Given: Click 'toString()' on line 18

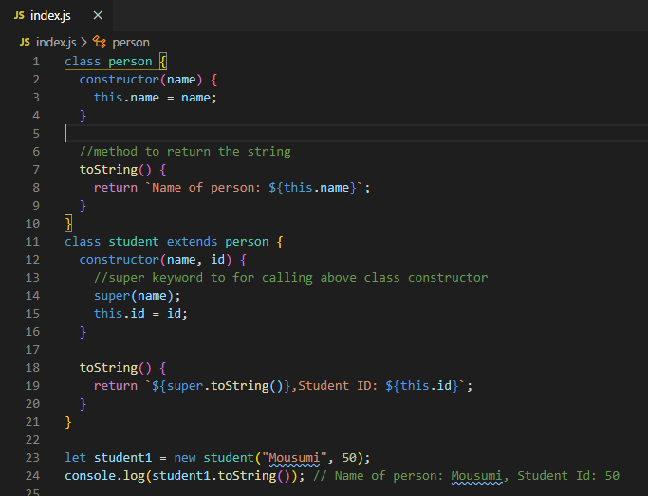Looking at the screenshot, I should pyautogui.click(x=116, y=368).
